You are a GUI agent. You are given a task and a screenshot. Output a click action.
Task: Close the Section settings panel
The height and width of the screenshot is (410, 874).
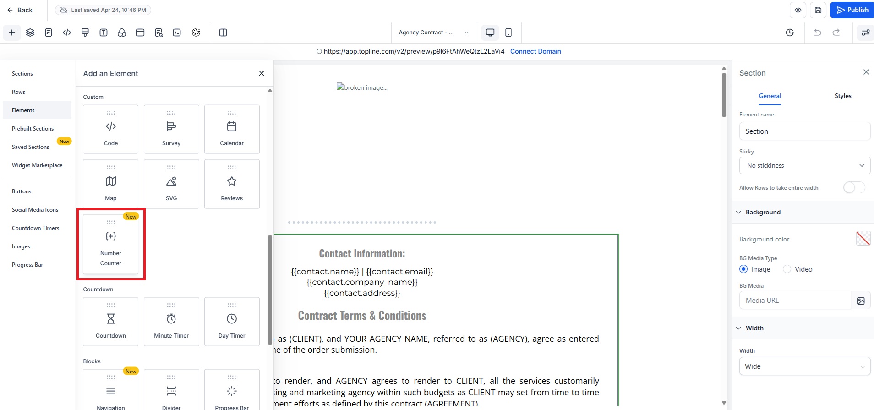[866, 72]
